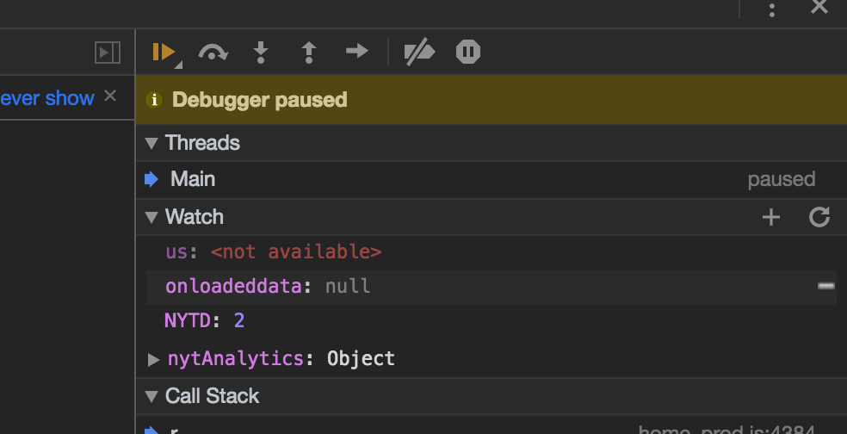
Task: Refresh watch expressions
Action: coord(819,218)
